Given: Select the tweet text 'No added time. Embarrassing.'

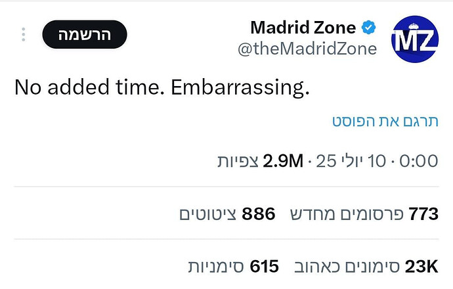Looking at the screenshot, I should (x=162, y=87).
